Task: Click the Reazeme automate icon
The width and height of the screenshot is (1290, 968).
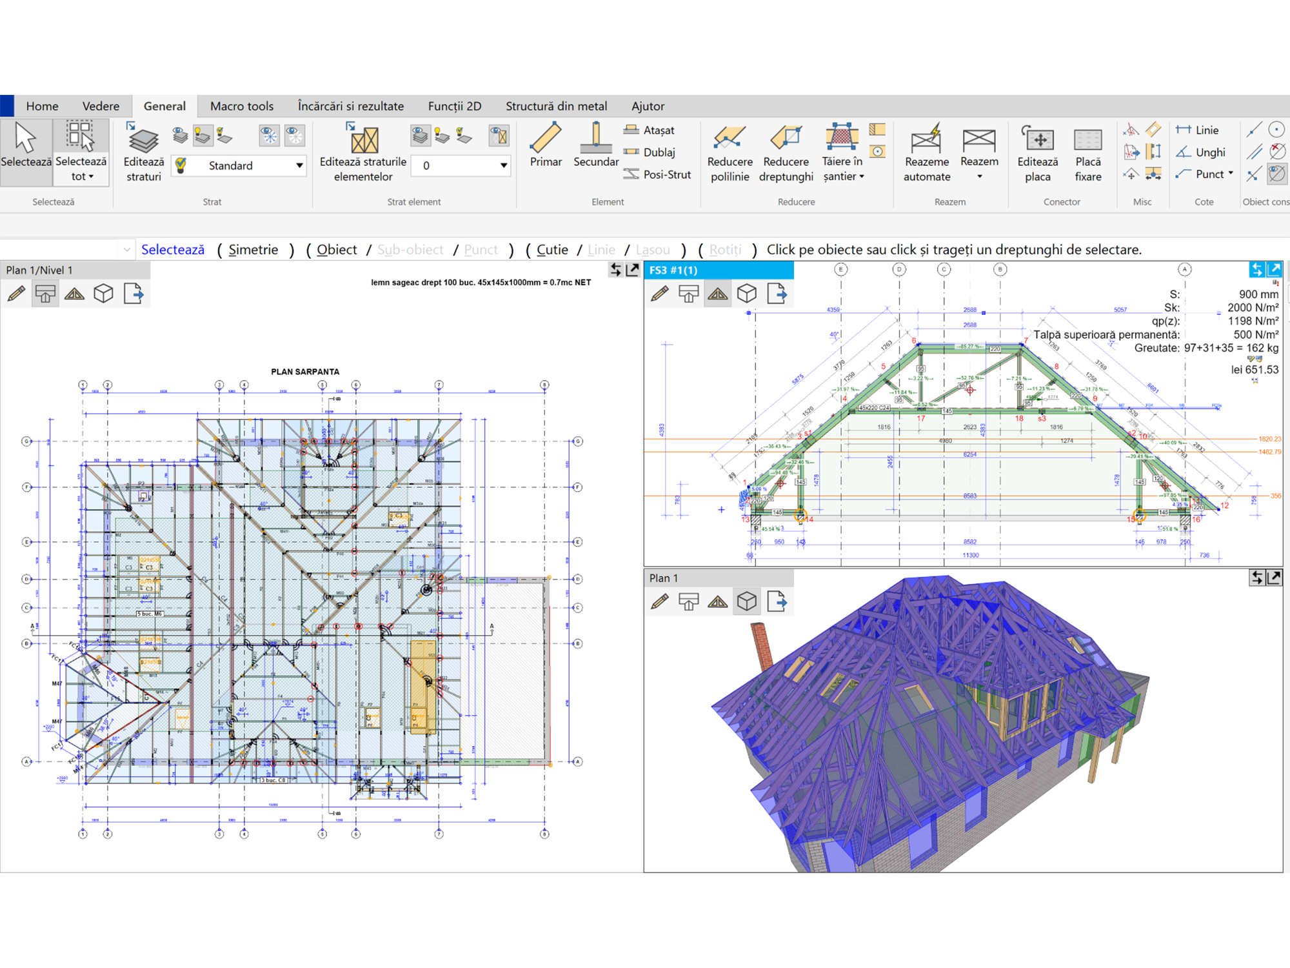Action: tap(926, 139)
